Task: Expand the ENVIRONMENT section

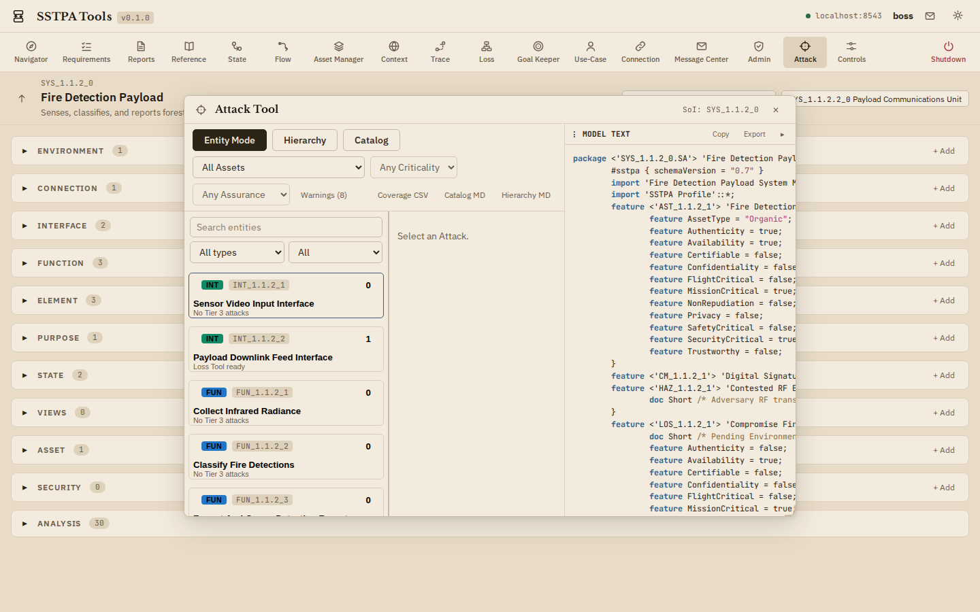Action: click(24, 151)
